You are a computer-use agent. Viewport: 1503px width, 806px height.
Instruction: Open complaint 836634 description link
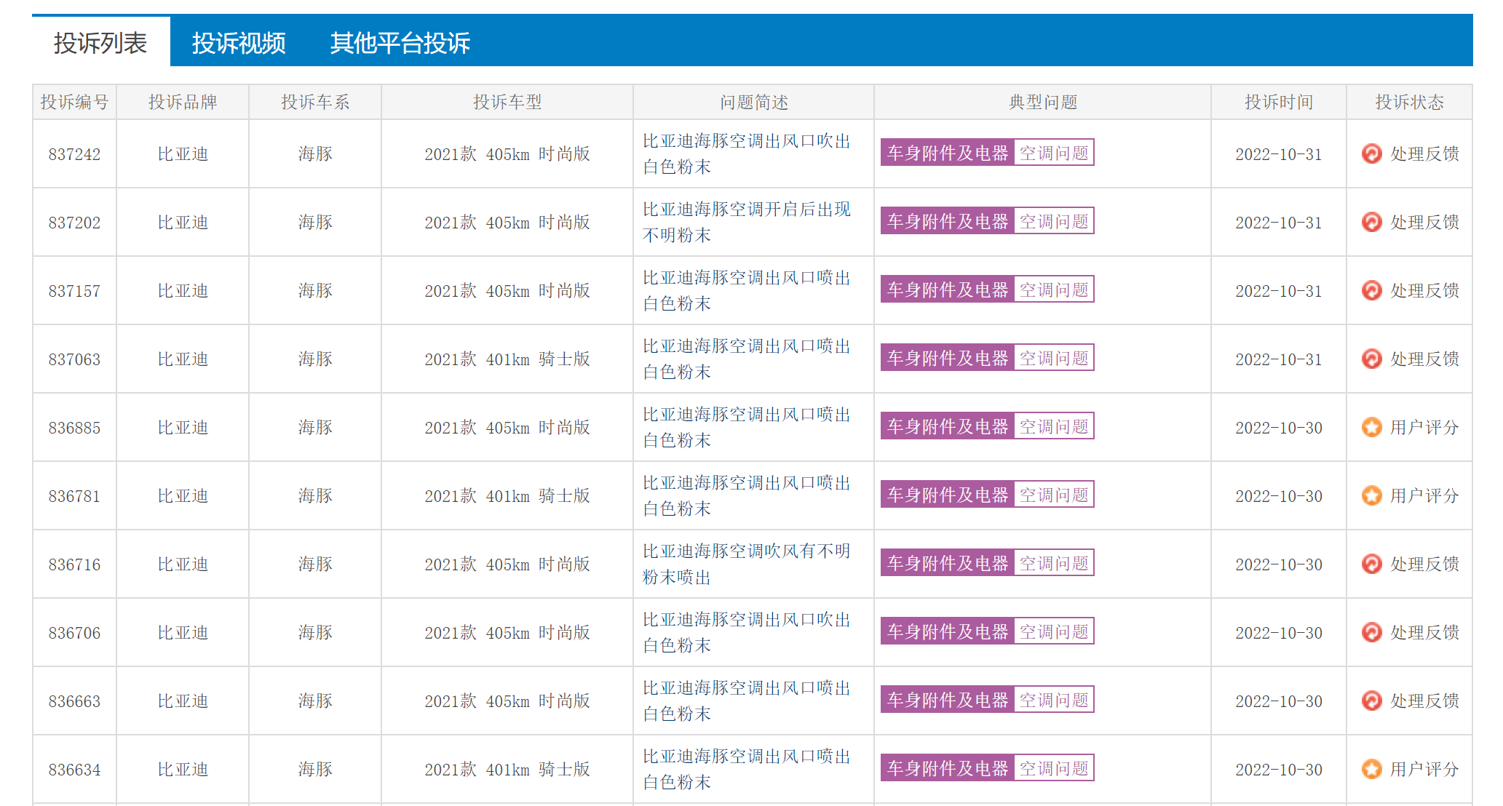(747, 769)
